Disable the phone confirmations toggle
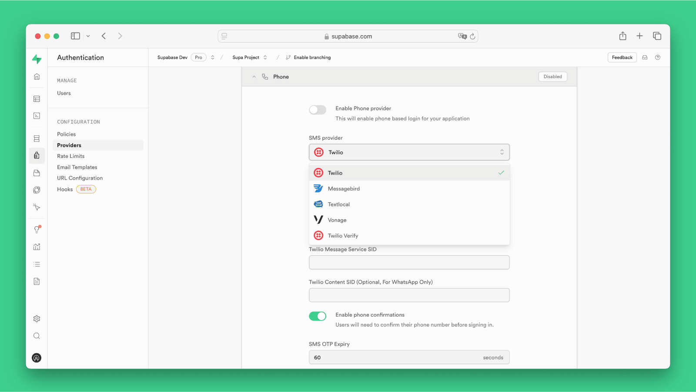 [318, 316]
